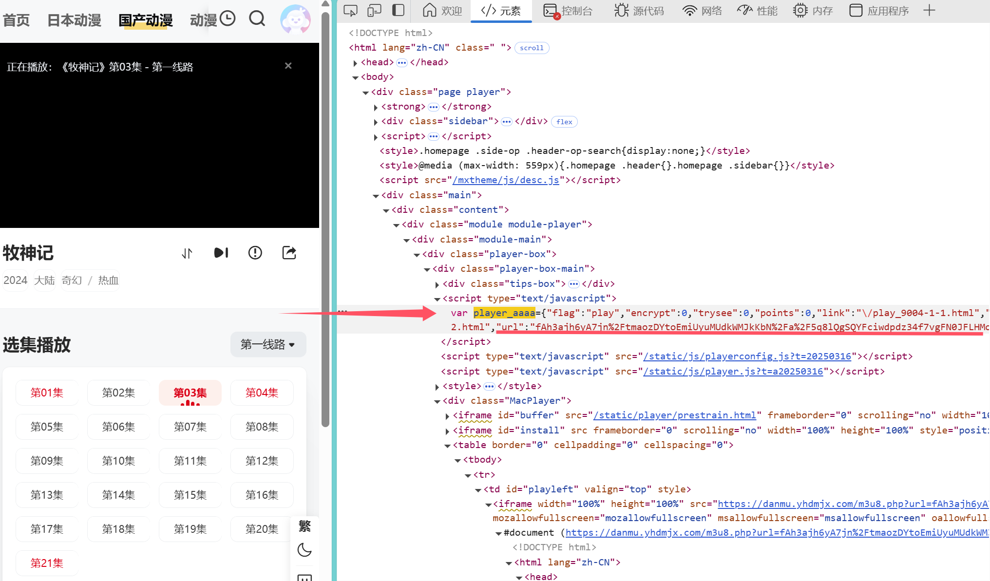Expand the div class sidebar node
990x581 pixels.
tap(376, 122)
